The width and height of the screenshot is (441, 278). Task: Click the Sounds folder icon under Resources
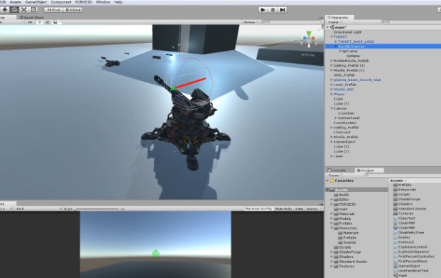click(x=340, y=242)
